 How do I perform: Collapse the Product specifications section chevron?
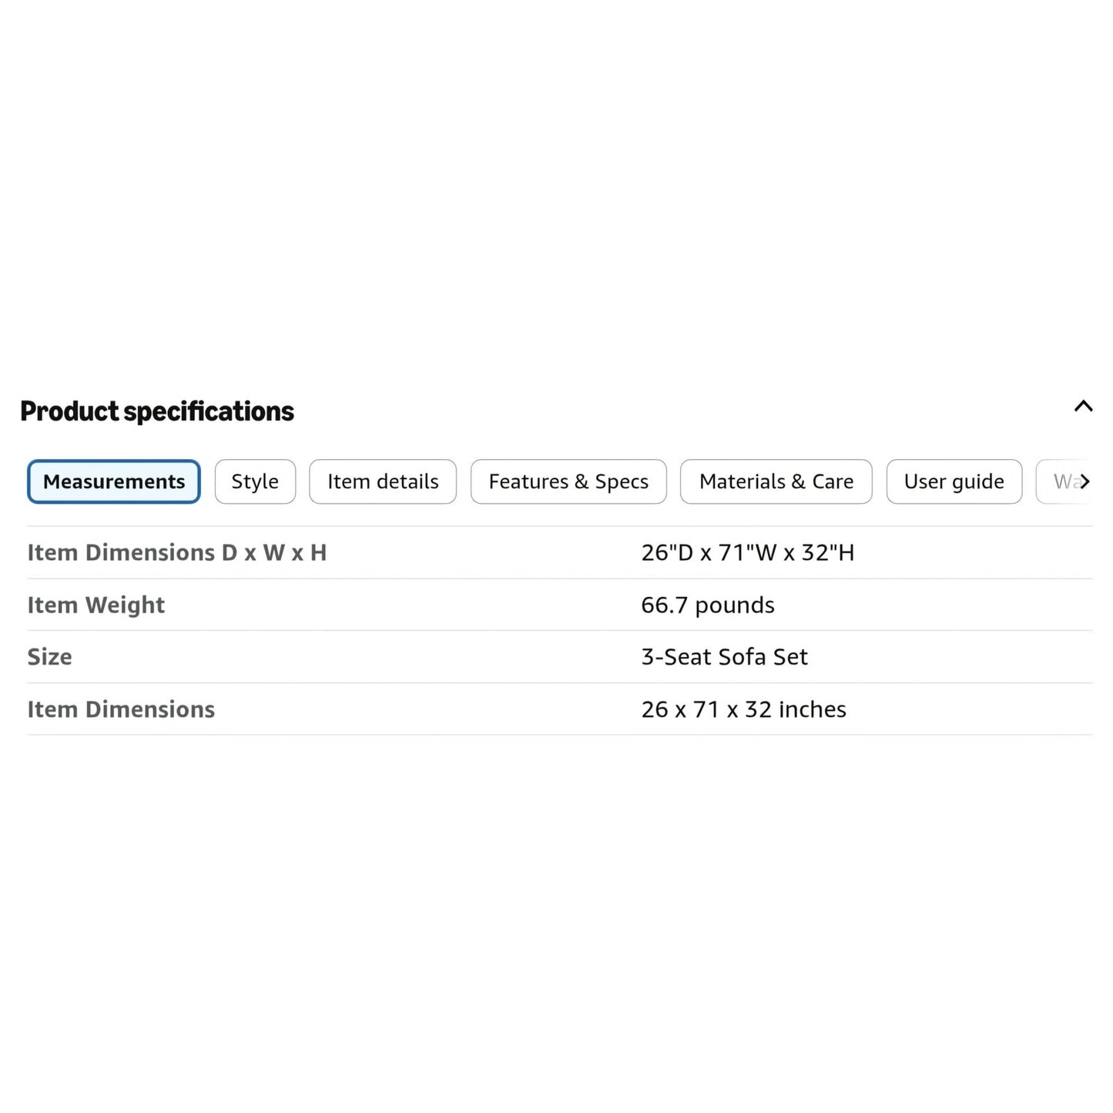coord(1083,406)
